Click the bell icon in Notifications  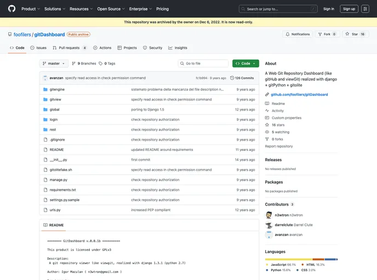[x=288, y=34]
